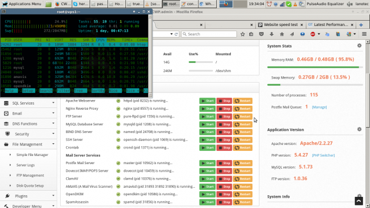
Task: Expand the Email sidebar menu
Action: (28, 113)
